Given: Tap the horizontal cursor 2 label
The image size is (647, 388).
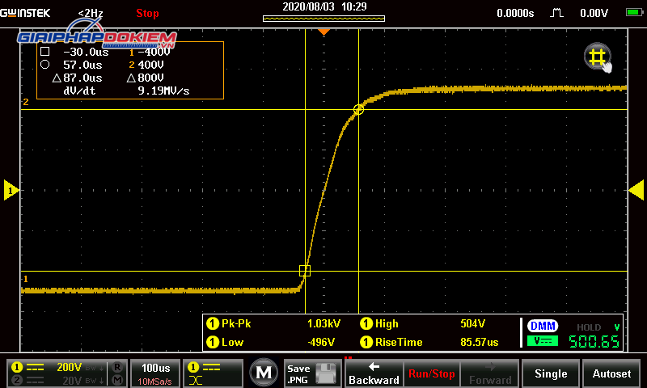Looking at the screenshot, I should coord(26,102).
